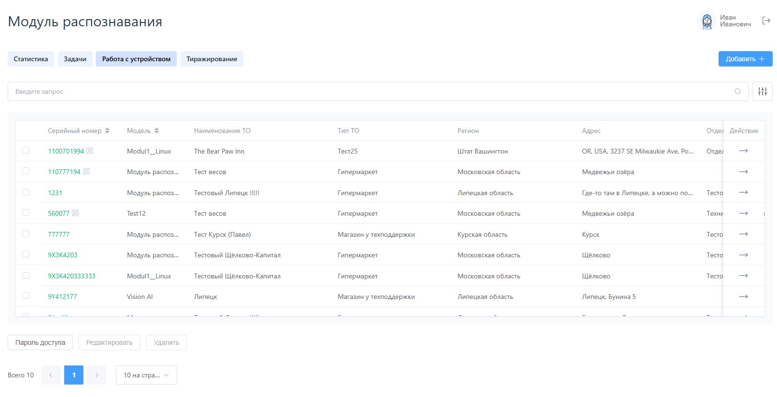Click the Пароль доступа button
The image size is (777, 397).
[x=40, y=342]
